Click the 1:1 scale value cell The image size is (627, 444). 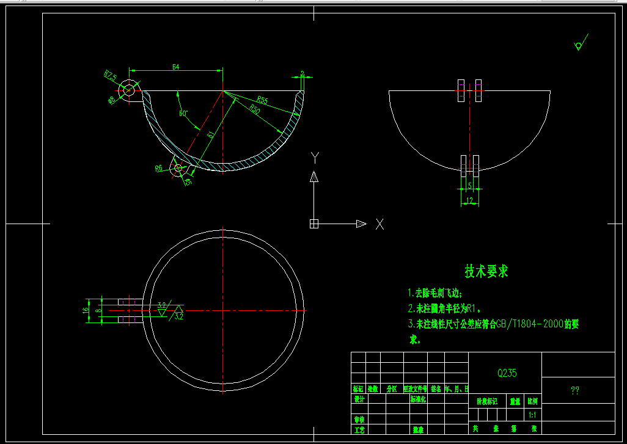(x=533, y=415)
